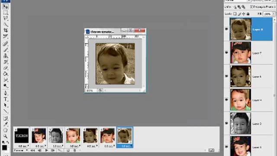Select the Blur tool
Viewport: 277px width, 156px height.
click(x=6, y=80)
